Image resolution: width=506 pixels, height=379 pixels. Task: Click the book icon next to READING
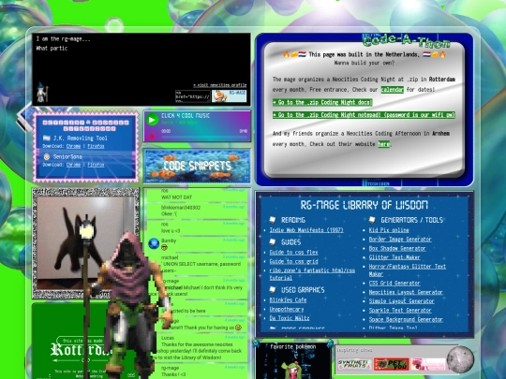point(273,220)
